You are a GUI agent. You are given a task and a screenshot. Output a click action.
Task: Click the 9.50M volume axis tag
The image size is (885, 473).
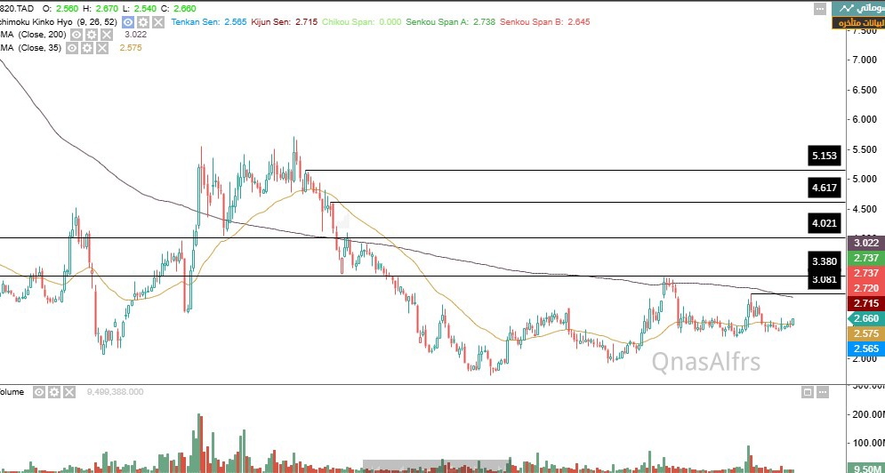tap(866, 469)
